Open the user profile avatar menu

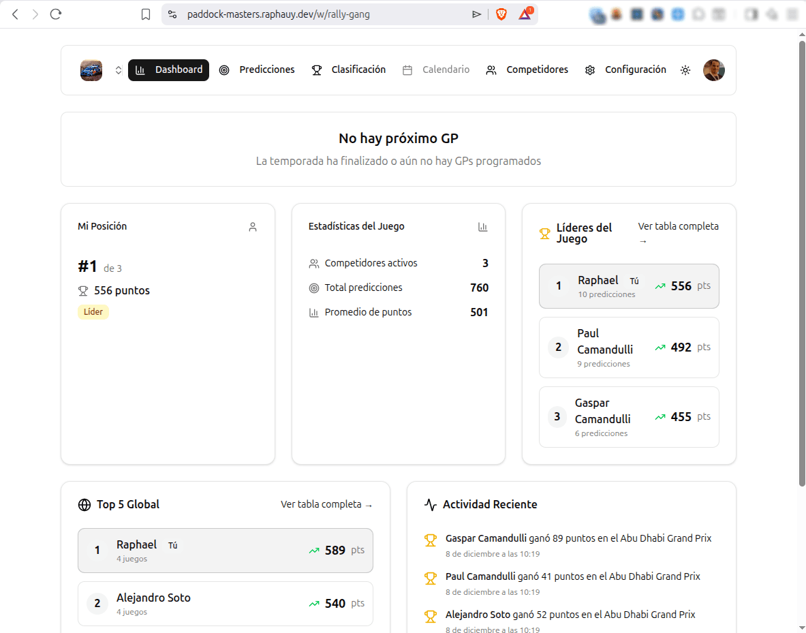click(x=713, y=70)
